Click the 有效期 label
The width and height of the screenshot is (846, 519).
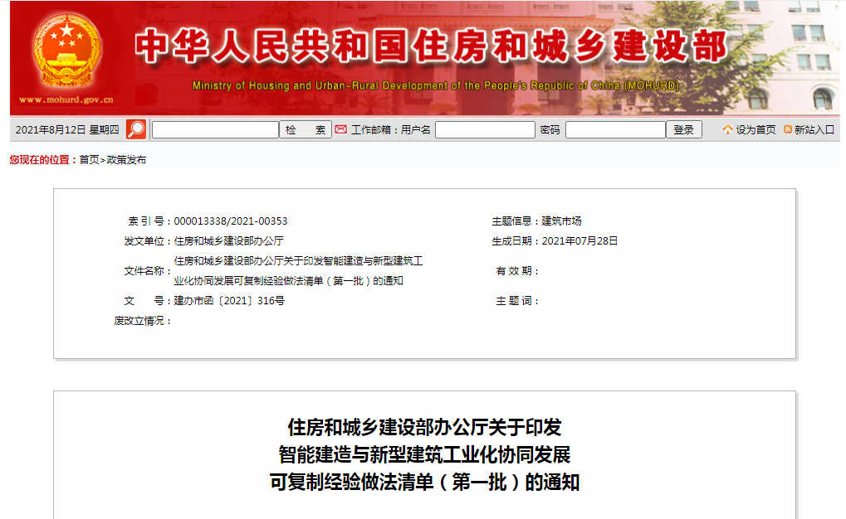pyautogui.click(x=517, y=271)
